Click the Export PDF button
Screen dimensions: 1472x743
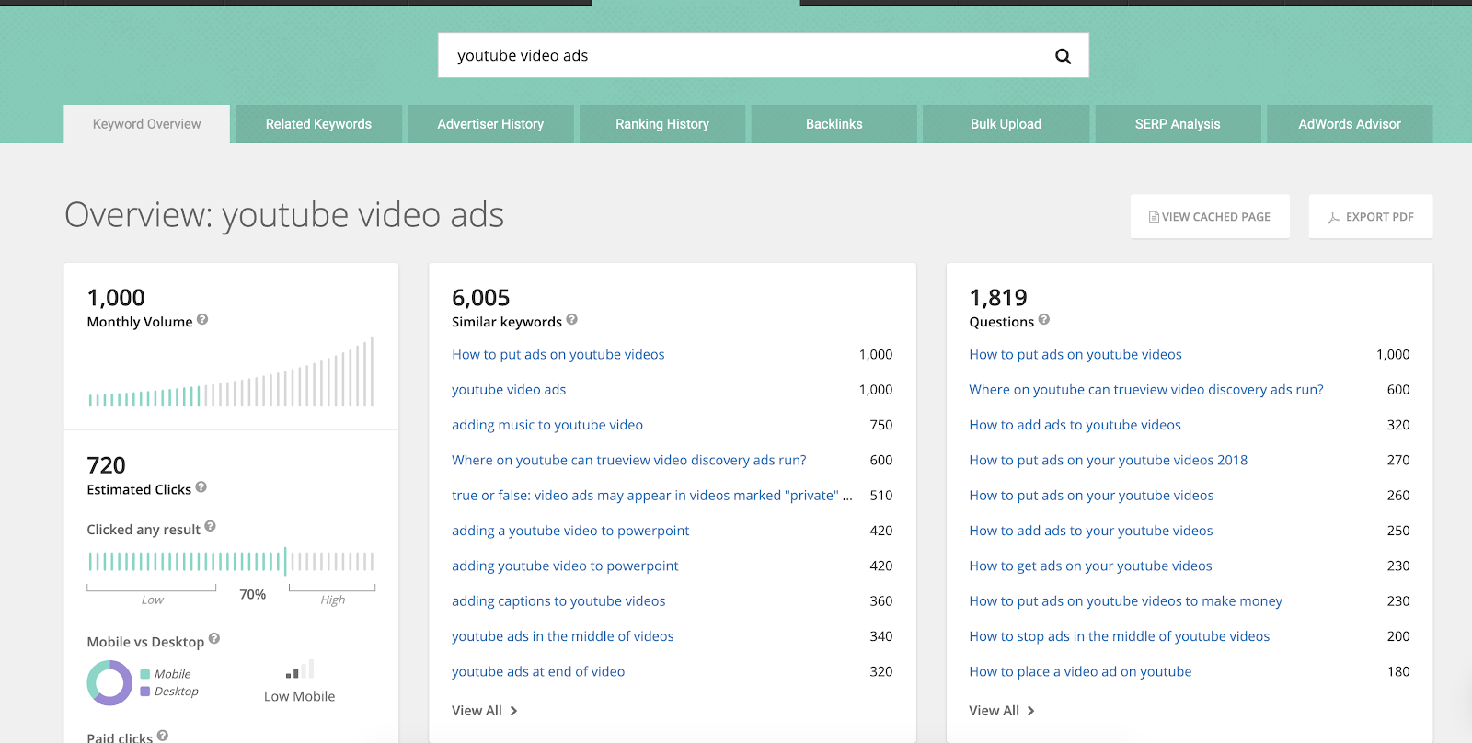click(x=1371, y=217)
